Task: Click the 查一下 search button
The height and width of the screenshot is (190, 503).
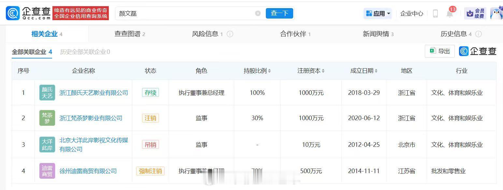Action: click(280, 13)
